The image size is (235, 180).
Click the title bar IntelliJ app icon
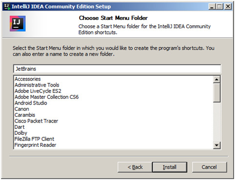point(7,7)
